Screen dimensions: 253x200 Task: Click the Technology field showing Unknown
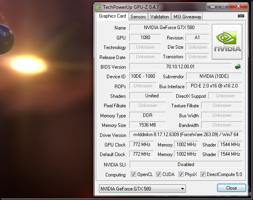pos(145,47)
